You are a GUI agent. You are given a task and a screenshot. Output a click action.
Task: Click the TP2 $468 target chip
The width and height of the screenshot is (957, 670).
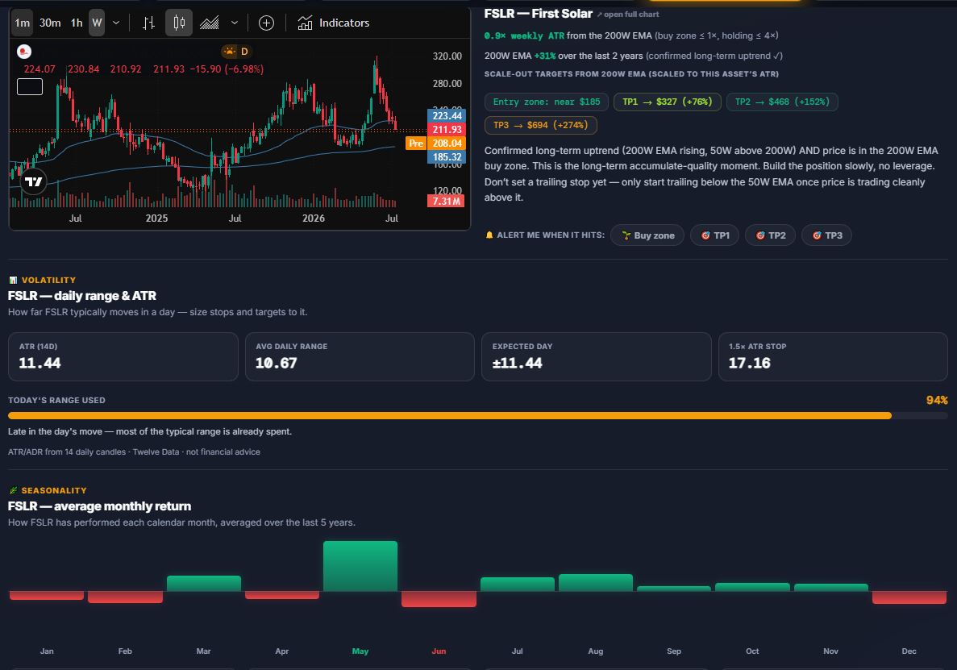(x=782, y=102)
